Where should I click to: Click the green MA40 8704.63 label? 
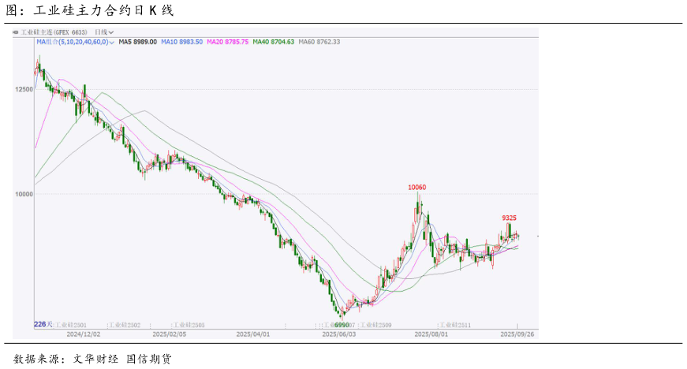click(274, 41)
